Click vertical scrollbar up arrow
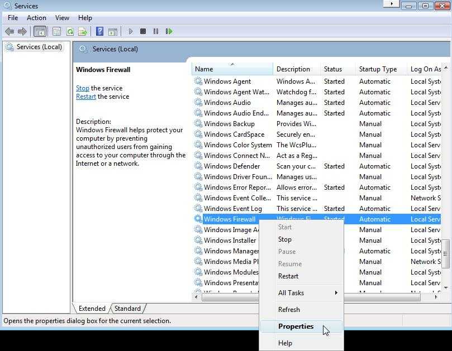The width and height of the screenshot is (452, 351). [446, 68]
